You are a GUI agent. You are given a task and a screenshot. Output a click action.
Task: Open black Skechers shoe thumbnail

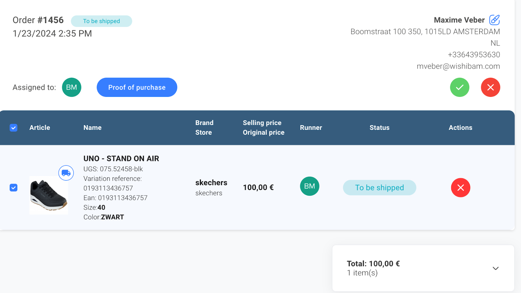(x=49, y=195)
